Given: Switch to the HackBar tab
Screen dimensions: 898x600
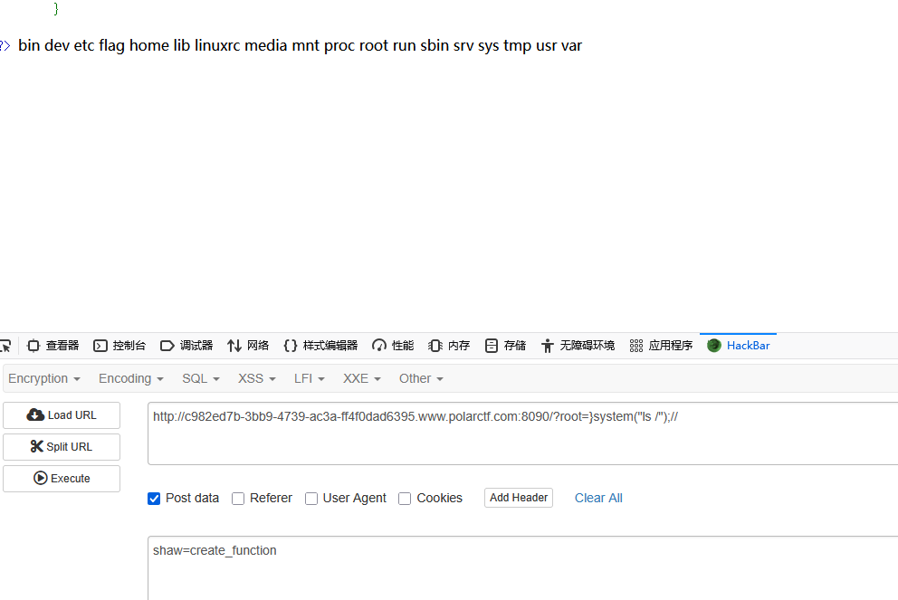Looking at the screenshot, I should [738, 345].
